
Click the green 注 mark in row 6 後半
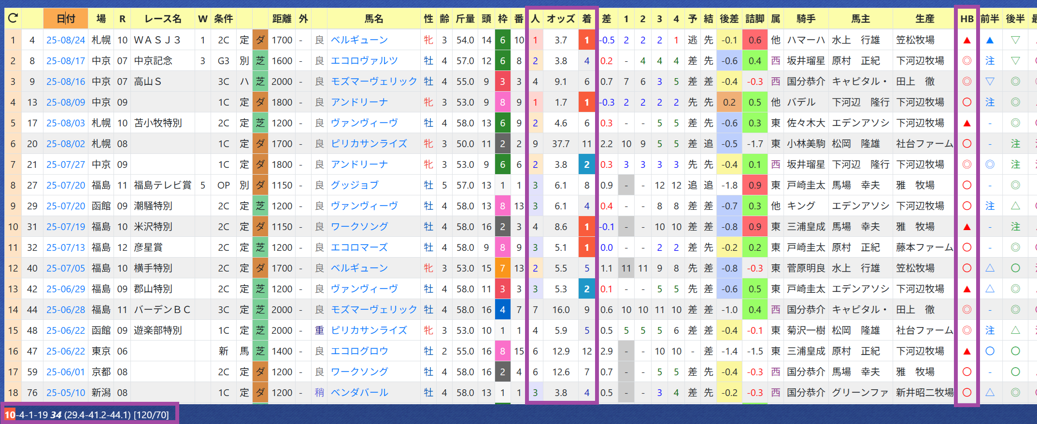pos(1015,144)
